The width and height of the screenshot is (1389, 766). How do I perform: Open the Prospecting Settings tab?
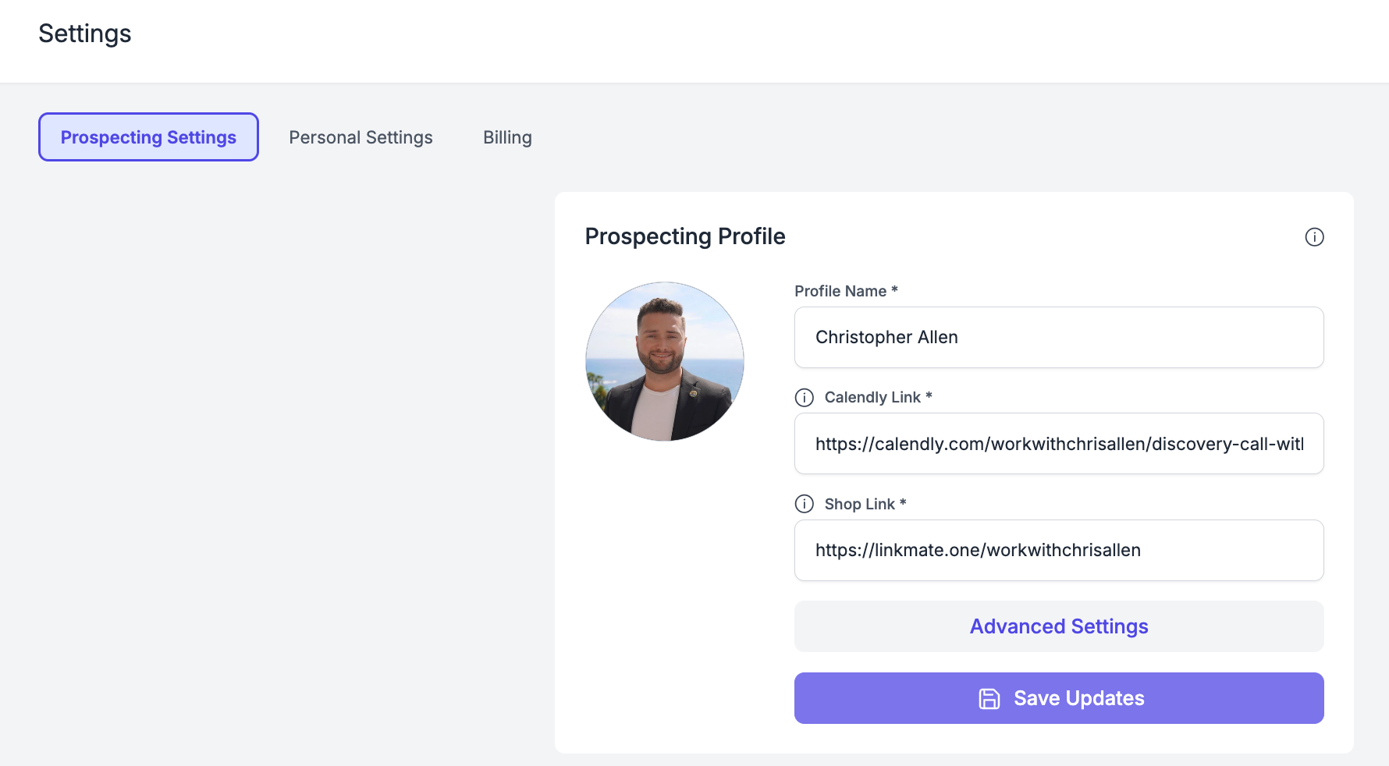pos(148,137)
